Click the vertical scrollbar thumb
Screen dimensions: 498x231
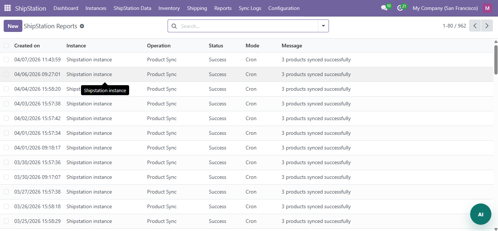(496, 59)
